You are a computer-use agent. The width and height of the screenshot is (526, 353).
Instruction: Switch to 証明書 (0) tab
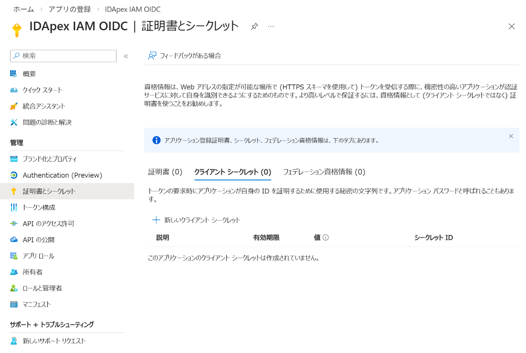165,172
